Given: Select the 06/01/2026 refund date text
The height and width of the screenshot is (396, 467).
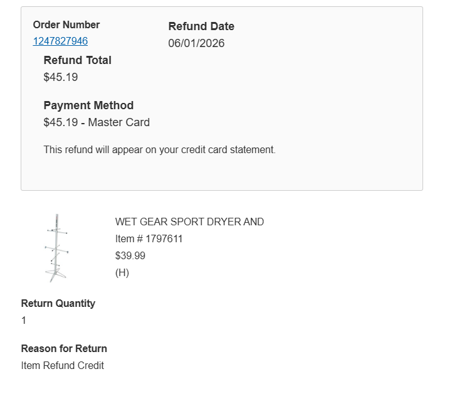Looking at the screenshot, I should click(196, 43).
